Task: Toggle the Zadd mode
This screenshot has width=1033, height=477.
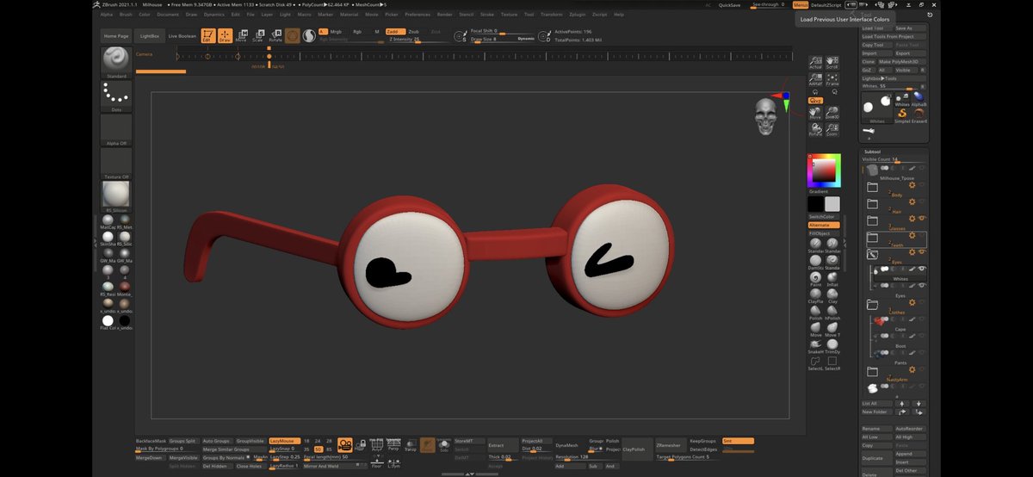Action: (394, 31)
